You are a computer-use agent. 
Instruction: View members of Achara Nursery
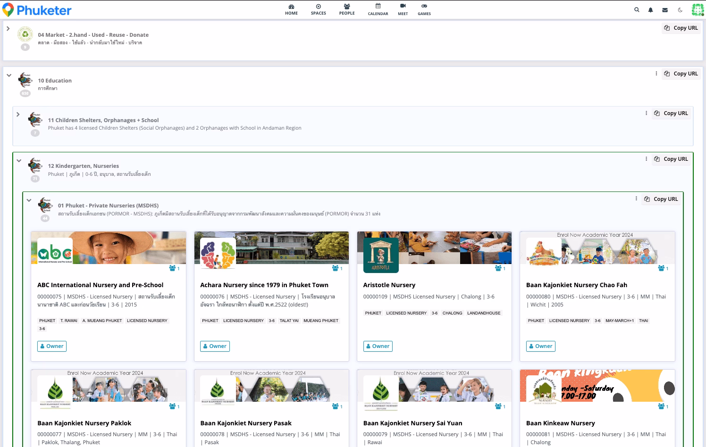click(337, 268)
